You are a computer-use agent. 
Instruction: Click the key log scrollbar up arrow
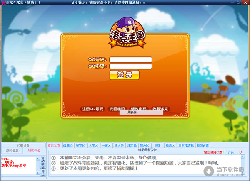click(37, 159)
